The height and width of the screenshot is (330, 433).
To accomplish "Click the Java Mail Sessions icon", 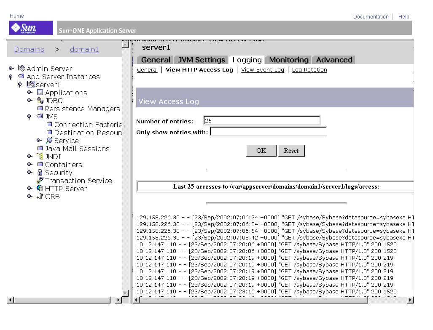I will (40, 149).
